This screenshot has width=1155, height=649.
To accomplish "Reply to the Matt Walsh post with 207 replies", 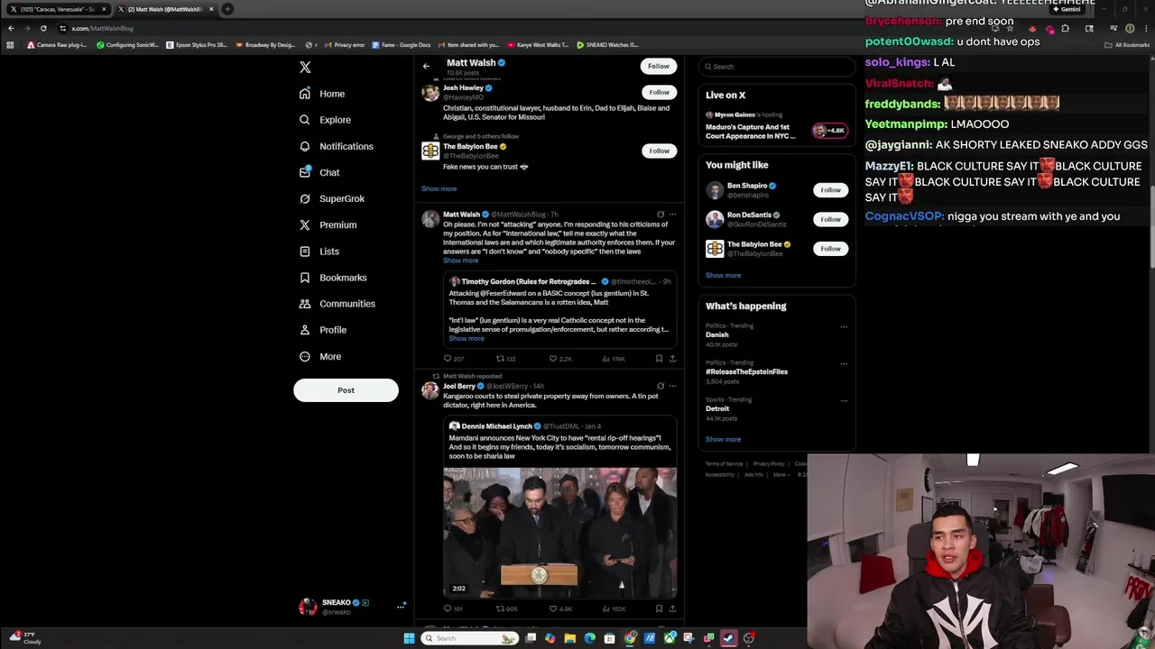I will pos(454,359).
